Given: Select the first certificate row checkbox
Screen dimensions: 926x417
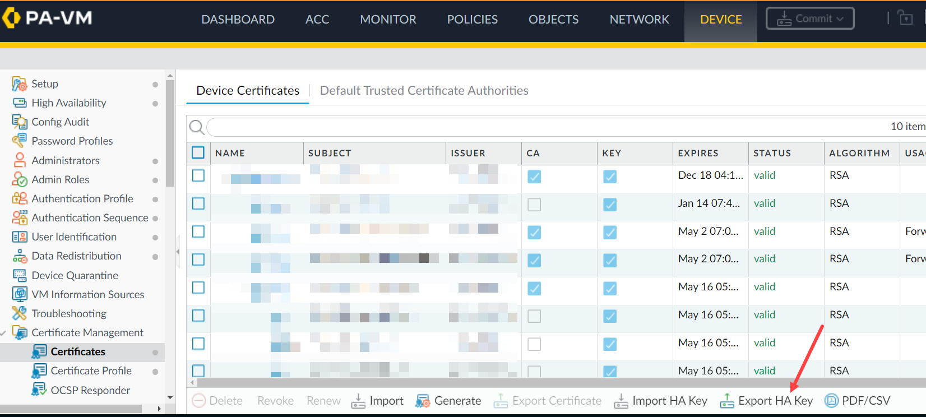Looking at the screenshot, I should (198, 175).
